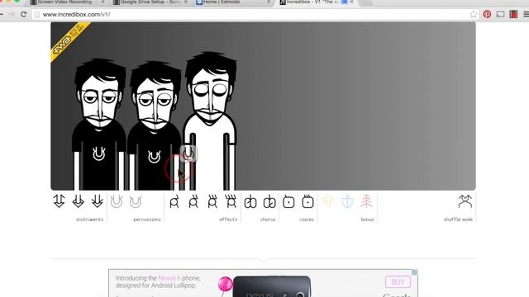529x297 pixels.
Task: Bookmark this page with the star
Action: pyautogui.click(x=474, y=15)
